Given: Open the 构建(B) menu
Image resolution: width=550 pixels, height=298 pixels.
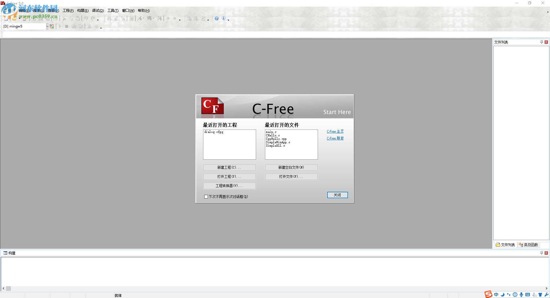Looking at the screenshot, I should click(x=82, y=11).
